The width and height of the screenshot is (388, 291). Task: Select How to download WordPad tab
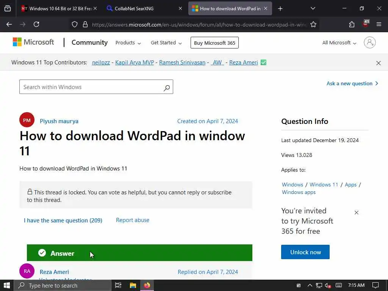(x=230, y=8)
